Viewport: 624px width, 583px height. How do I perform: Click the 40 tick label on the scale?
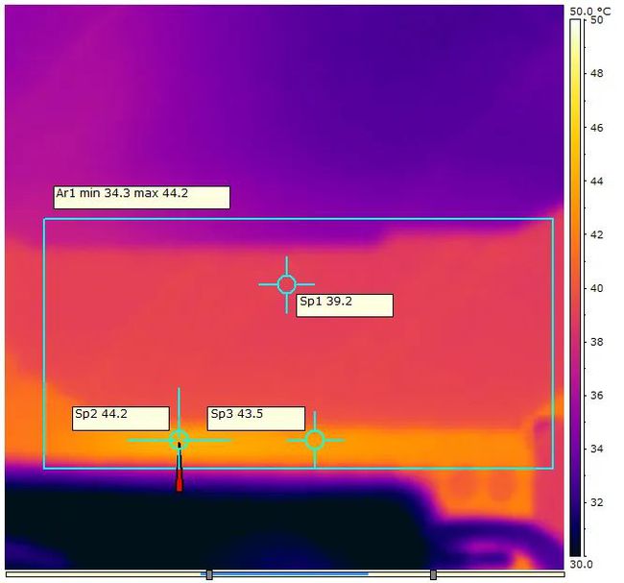596,288
